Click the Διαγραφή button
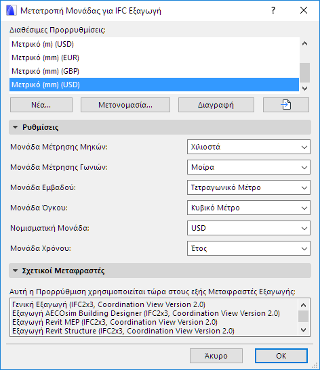 pyautogui.click(x=216, y=105)
